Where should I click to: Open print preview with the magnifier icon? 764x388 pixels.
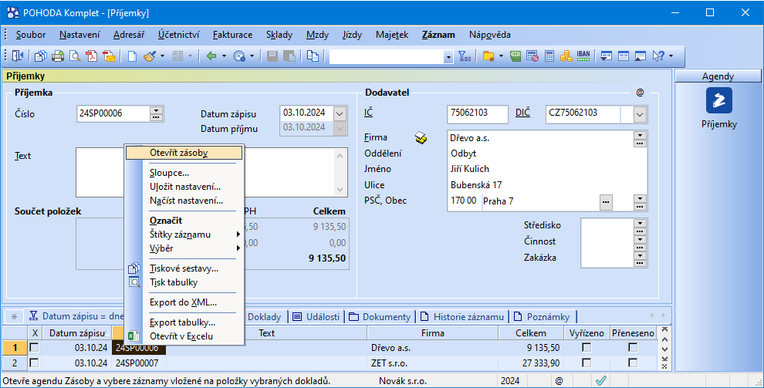(75, 56)
